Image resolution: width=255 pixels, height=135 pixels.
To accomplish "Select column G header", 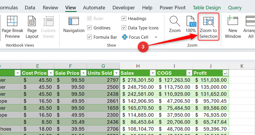I will point(103,66).
